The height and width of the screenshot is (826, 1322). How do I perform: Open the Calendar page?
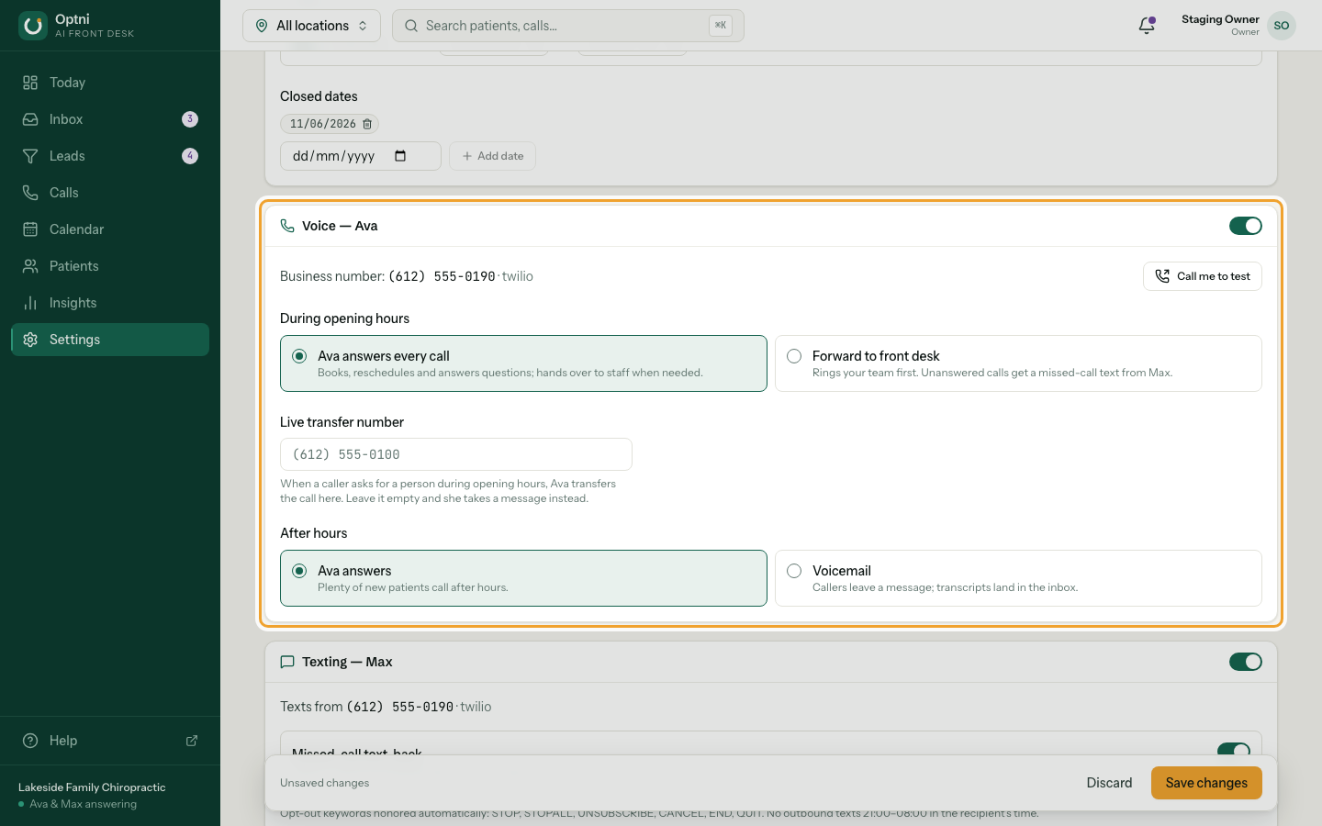click(x=110, y=229)
